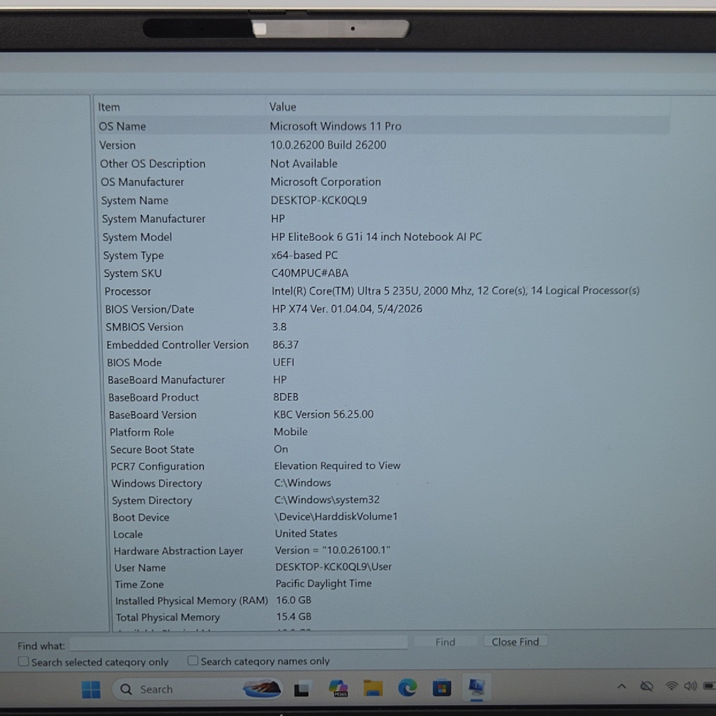Select the "Locale" item

[x=128, y=534]
